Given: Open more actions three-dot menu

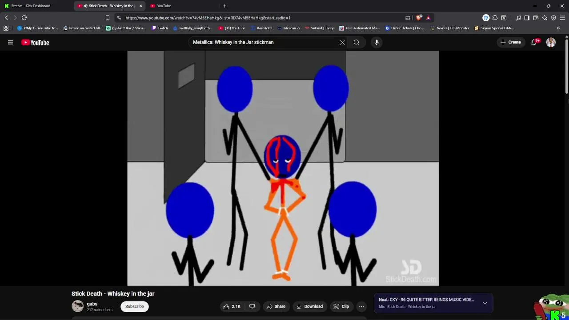Looking at the screenshot, I should (x=361, y=306).
